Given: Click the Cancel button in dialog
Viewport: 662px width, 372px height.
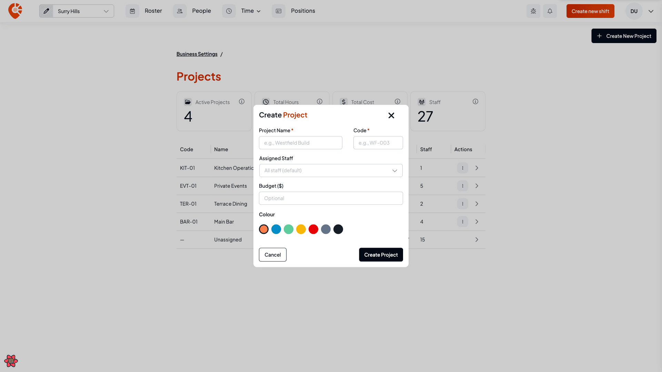Looking at the screenshot, I should coord(273,255).
